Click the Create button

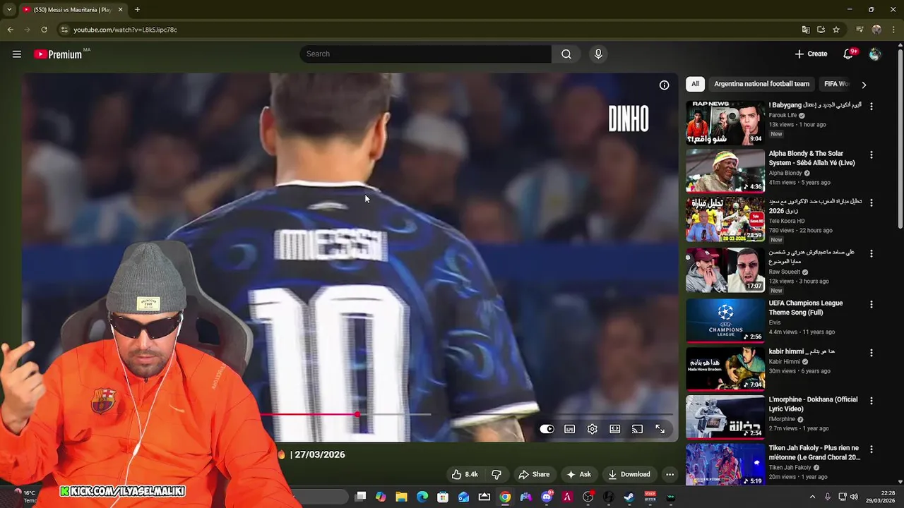coord(811,54)
